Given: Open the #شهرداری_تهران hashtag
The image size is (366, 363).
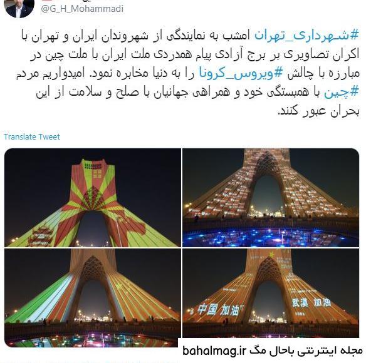Looking at the screenshot, I should [x=306, y=35].
